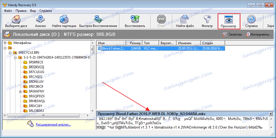Close the Просмотр preview panel
The image size is (276, 138).
271,113
